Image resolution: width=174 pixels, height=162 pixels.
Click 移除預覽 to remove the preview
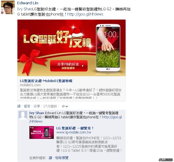click(x=62, y=158)
